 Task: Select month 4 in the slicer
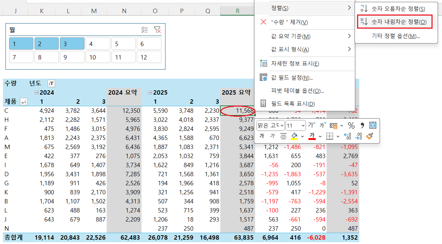[x=98, y=44]
